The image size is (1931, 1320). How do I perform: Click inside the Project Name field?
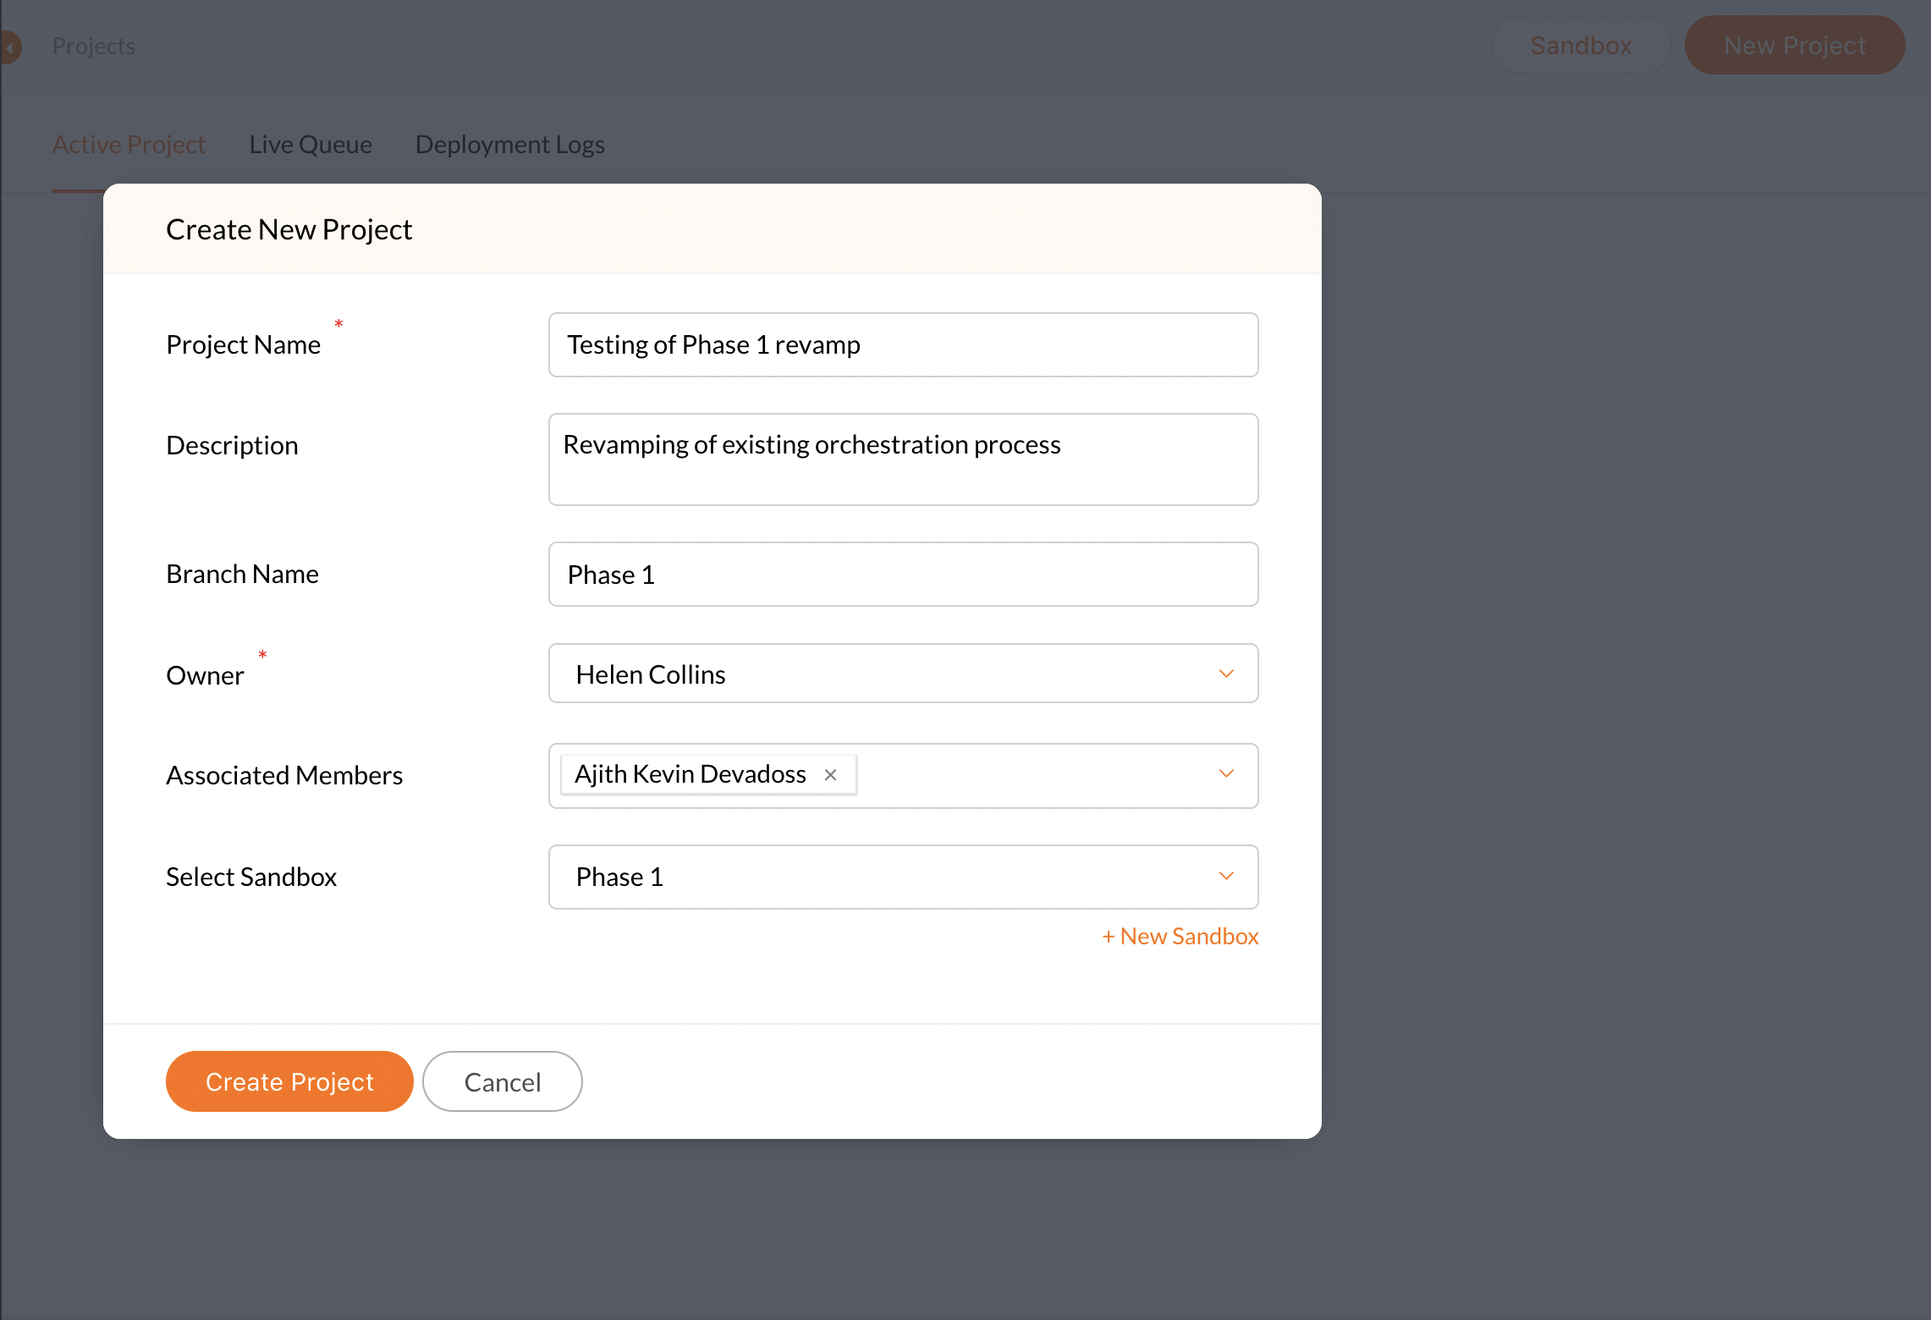pos(902,344)
